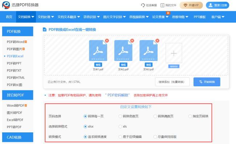The height and width of the screenshot is (144, 236).
Task: Remove 文件3.pdf with red X
Action: 158,41
